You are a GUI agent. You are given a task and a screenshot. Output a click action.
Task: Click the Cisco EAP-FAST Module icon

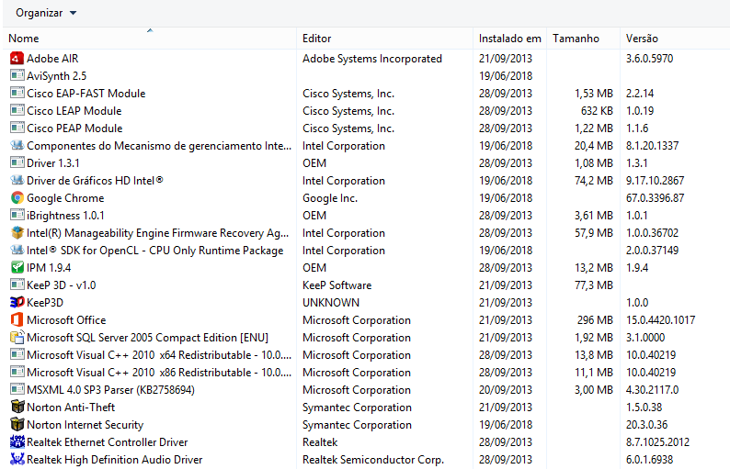[17, 94]
